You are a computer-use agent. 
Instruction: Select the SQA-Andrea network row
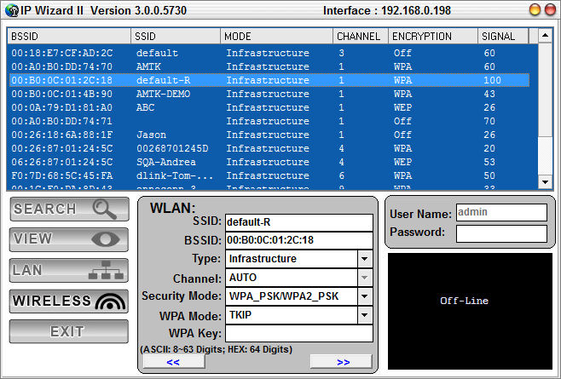[x=269, y=162]
